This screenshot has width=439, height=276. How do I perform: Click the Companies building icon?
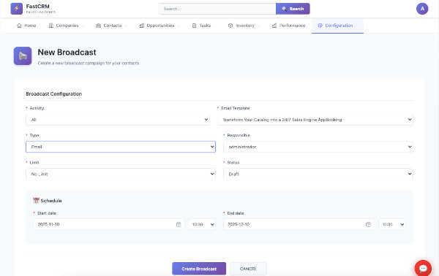pos(51,26)
